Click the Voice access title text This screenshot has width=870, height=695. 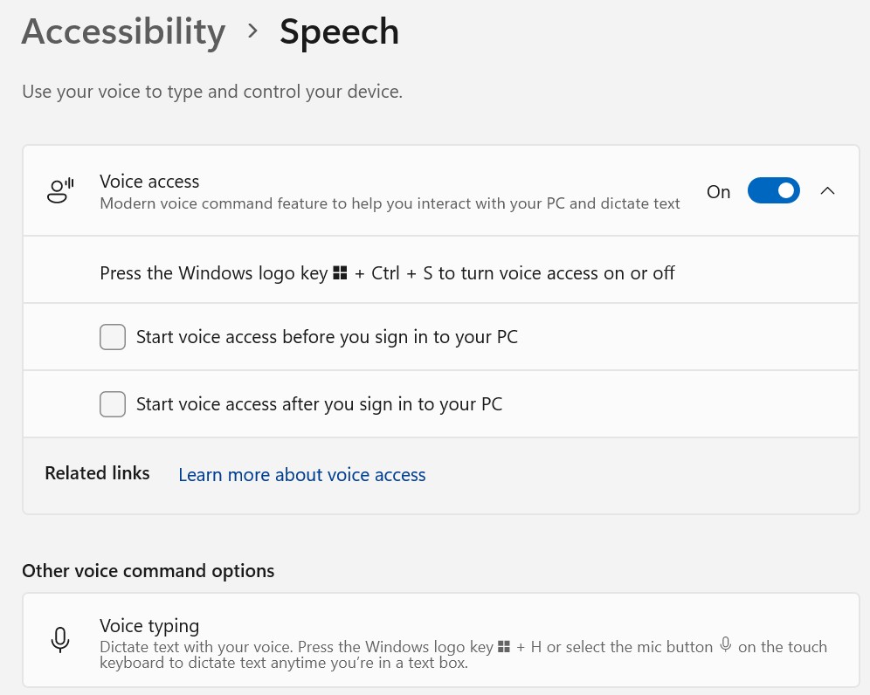pos(149,182)
